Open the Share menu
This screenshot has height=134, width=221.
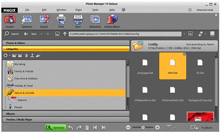click(78, 10)
